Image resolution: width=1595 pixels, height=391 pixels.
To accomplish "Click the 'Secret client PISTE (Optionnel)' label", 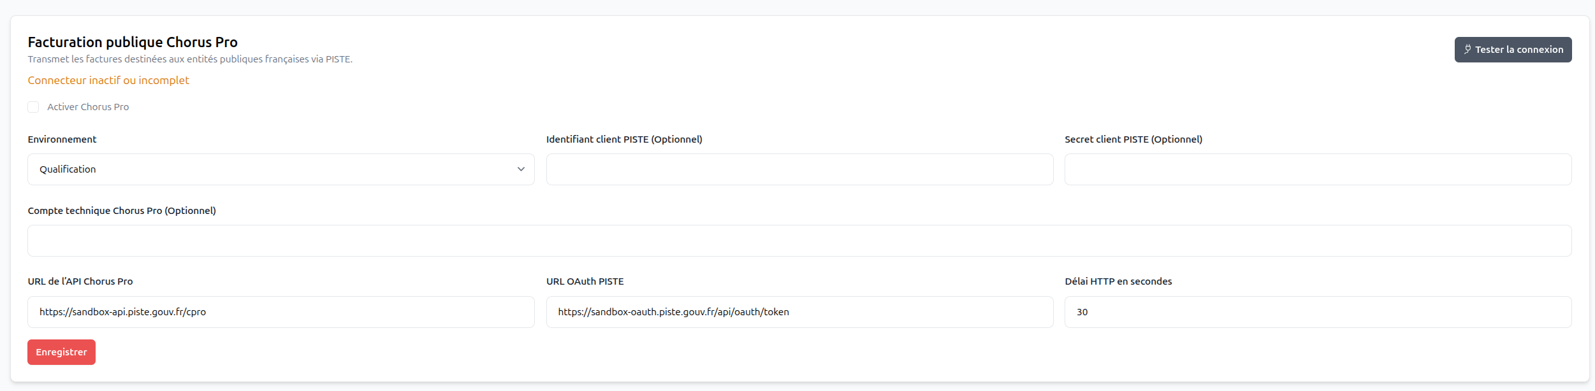I will point(1133,139).
